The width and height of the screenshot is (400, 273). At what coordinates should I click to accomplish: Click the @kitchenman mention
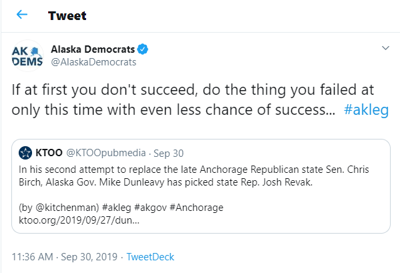pyautogui.click(x=67, y=208)
